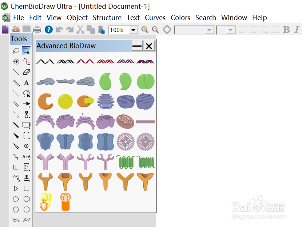Screen dimensions: 302x227
Task: Open the Object menu
Action: click(x=77, y=17)
